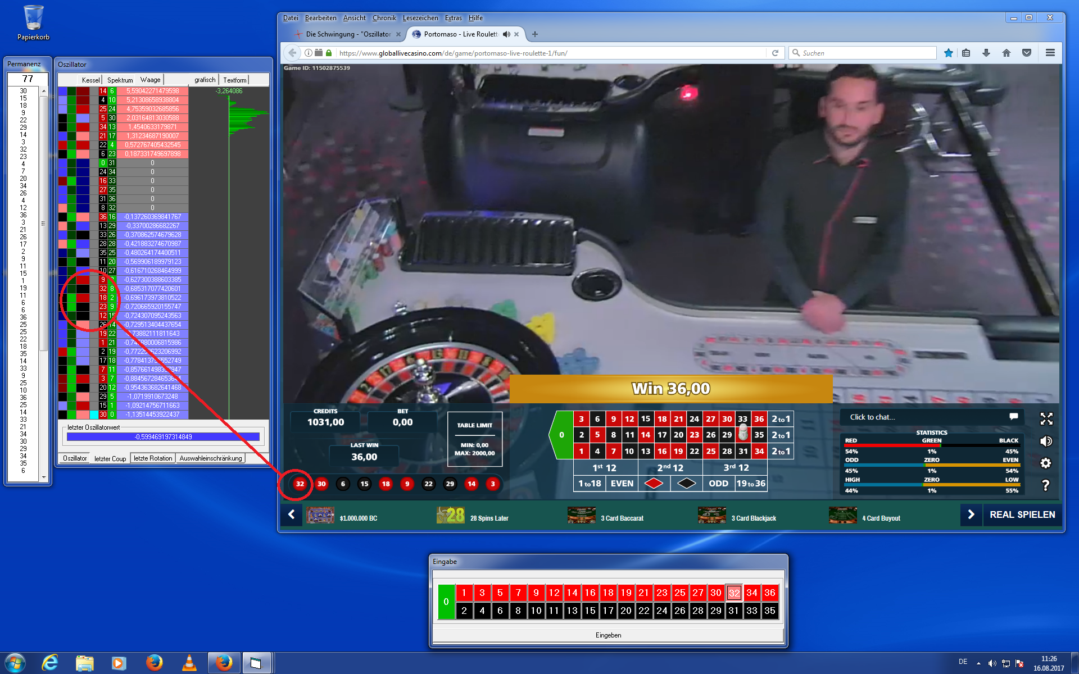Open system tray volume icon
The image size is (1079, 674).
[992, 663]
